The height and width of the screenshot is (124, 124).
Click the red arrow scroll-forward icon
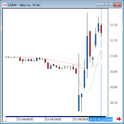119,119
